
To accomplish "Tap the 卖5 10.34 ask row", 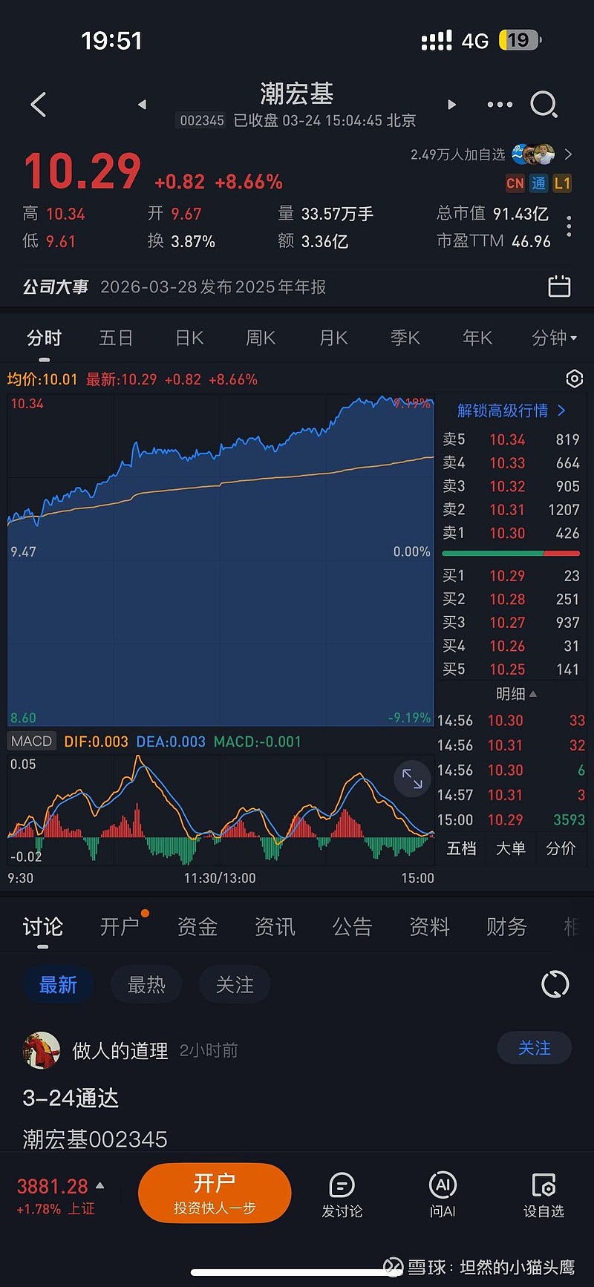I will pos(511,439).
